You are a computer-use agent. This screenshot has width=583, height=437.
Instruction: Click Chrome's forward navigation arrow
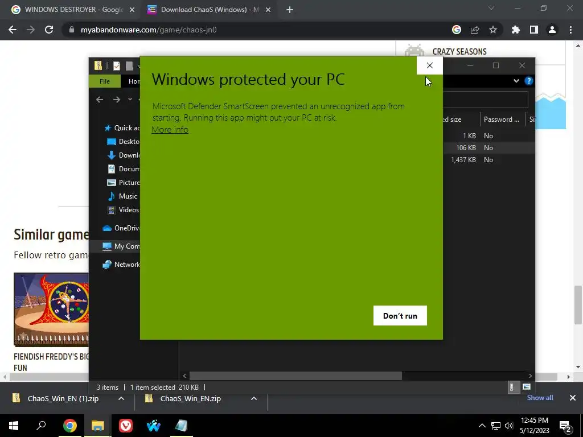[x=31, y=30]
